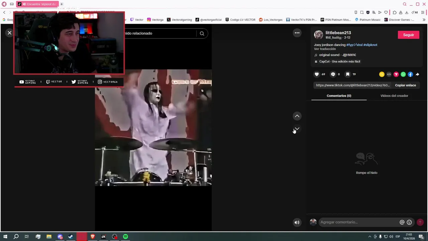The image size is (428, 241).
Task: Close the TikTok video viewer
Action: tap(9, 33)
